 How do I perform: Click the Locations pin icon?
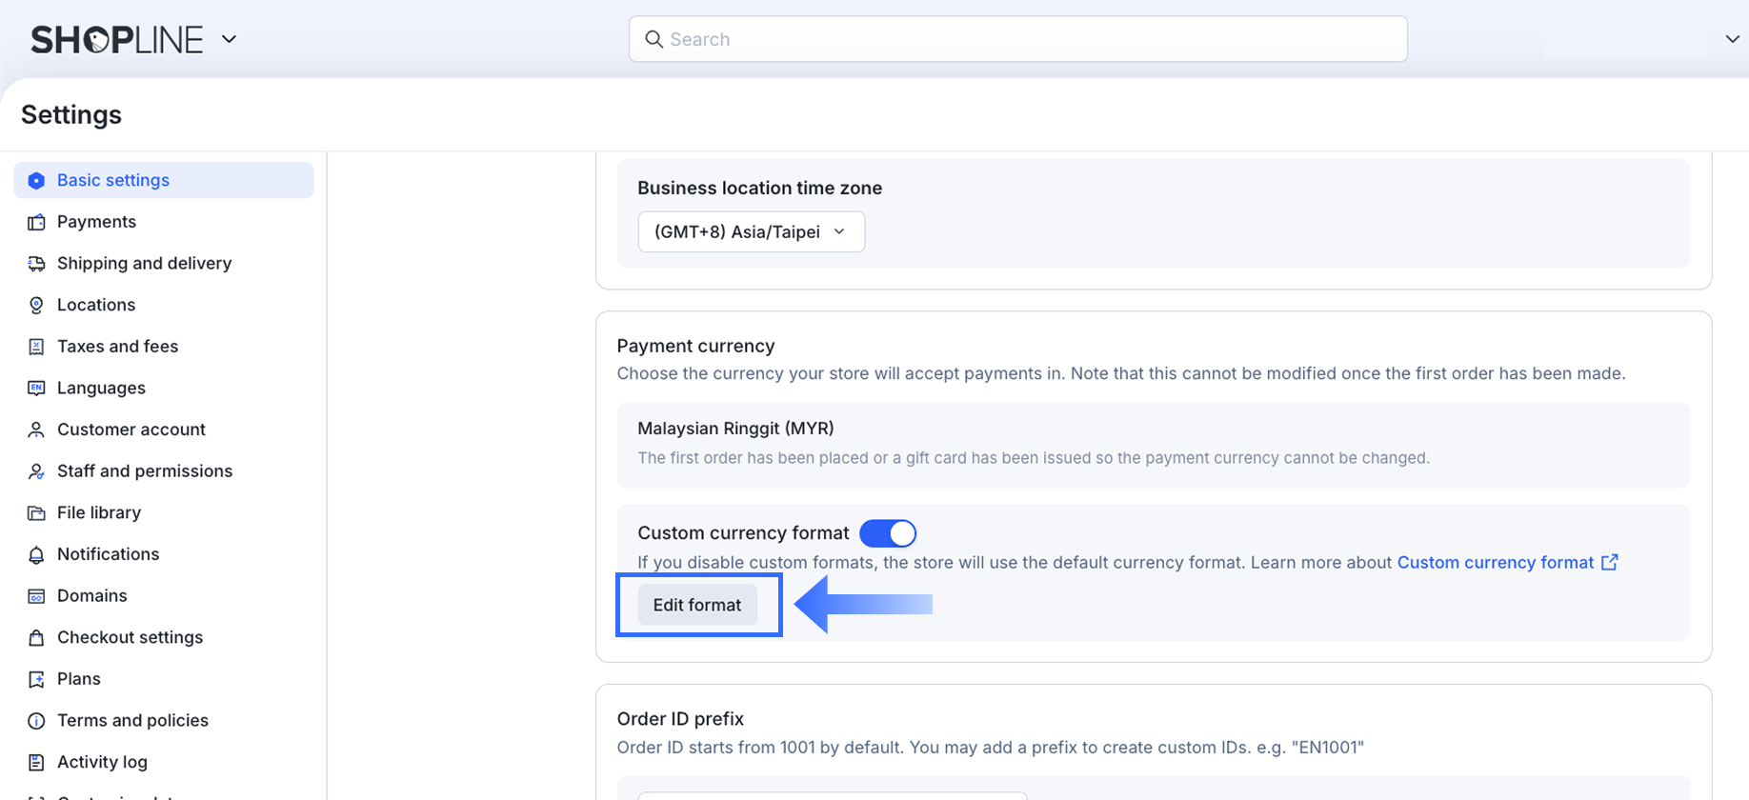tap(36, 305)
